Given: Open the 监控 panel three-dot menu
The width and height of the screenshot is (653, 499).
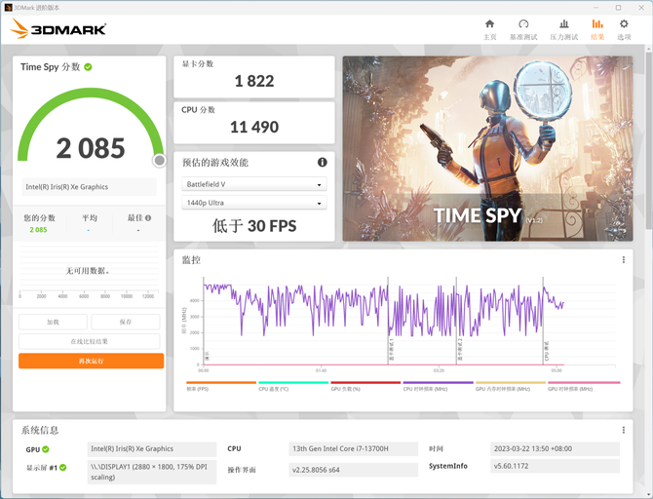Looking at the screenshot, I should click(x=624, y=260).
